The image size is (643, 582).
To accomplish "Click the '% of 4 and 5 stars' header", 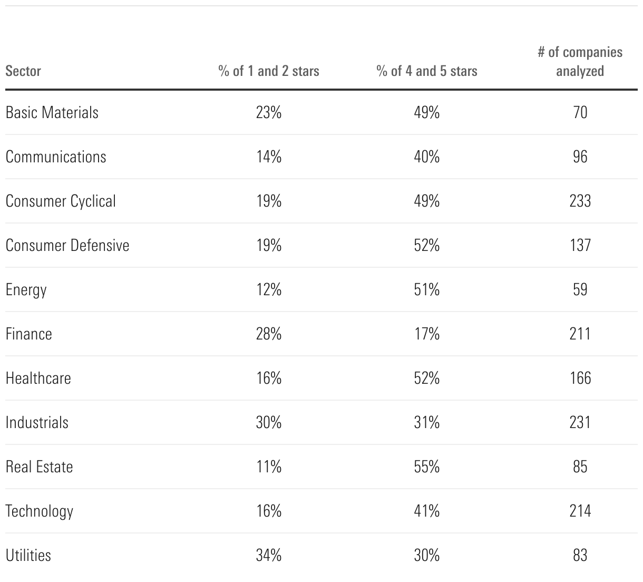I will pos(427,71).
